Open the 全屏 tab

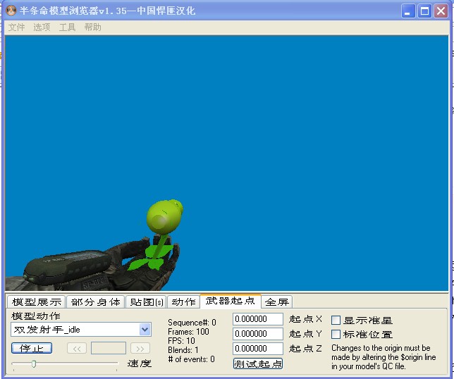pyautogui.click(x=277, y=302)
